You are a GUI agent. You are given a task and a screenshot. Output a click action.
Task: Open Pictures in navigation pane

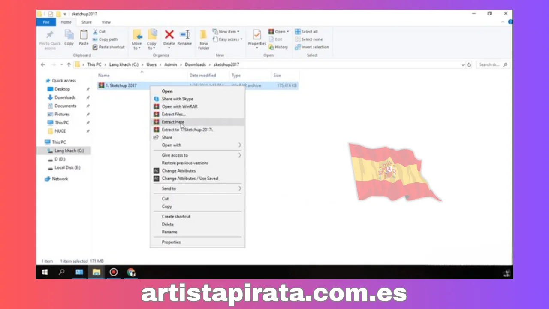point(62,115)
